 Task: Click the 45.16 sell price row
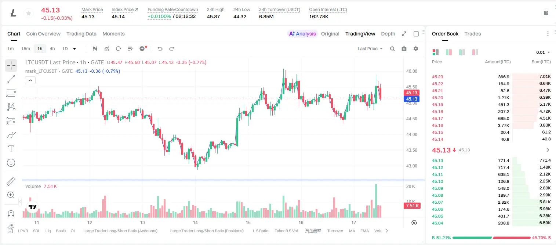tap(491, 125)
